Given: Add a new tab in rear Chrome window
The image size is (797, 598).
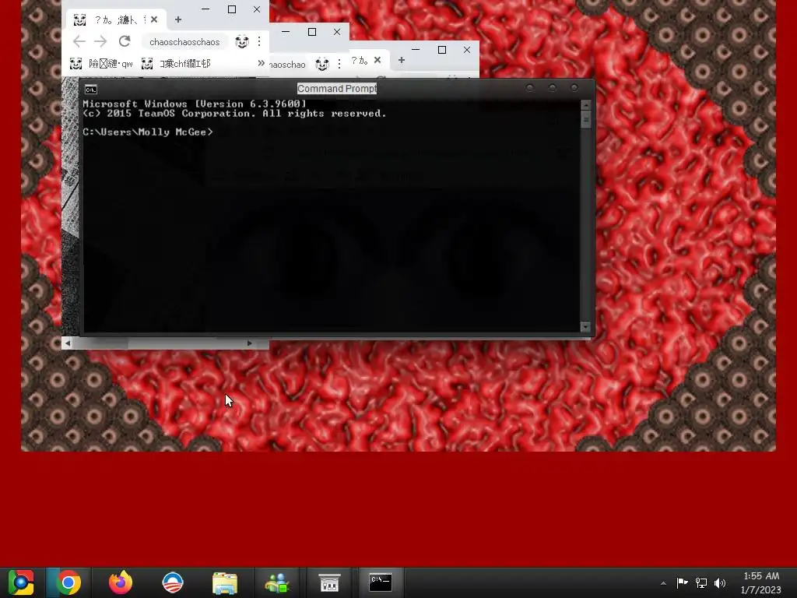Looking at the screenshot, I should [402, 60].
